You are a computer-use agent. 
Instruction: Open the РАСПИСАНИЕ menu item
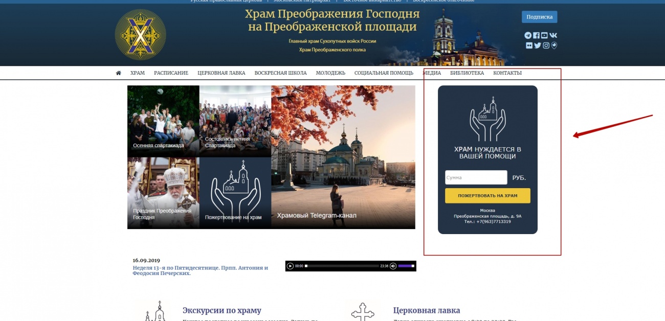171,73
